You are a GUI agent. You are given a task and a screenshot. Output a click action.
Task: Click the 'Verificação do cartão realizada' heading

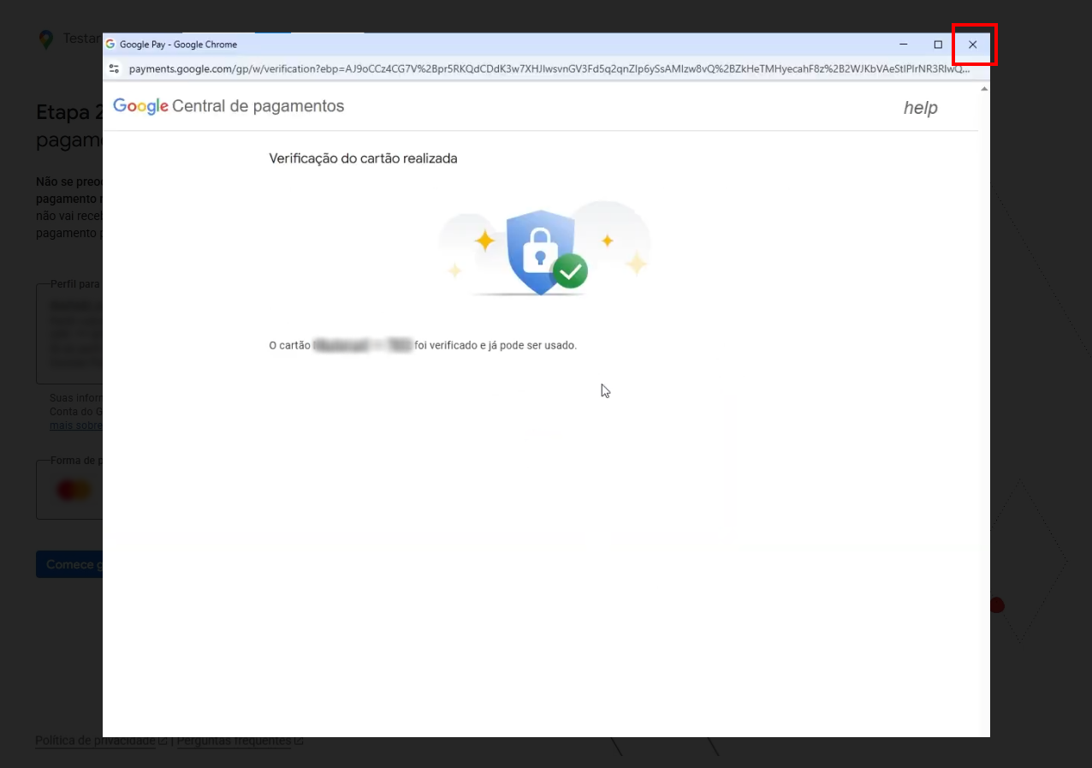click(x=363, y=158)
